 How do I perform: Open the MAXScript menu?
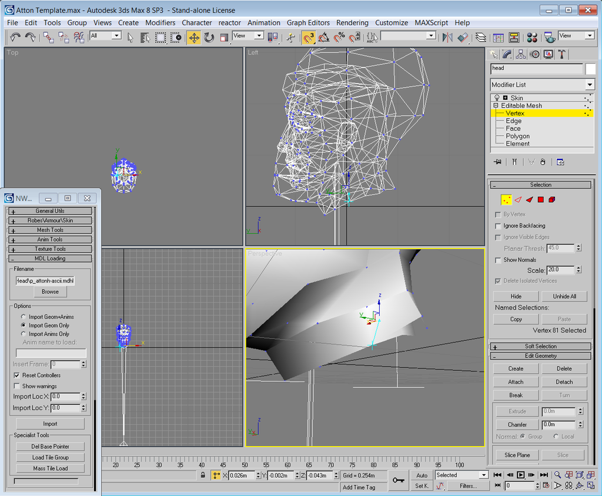click(431, 23)
